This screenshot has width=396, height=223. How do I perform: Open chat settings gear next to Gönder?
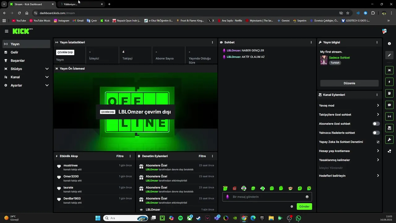[292, 207]
